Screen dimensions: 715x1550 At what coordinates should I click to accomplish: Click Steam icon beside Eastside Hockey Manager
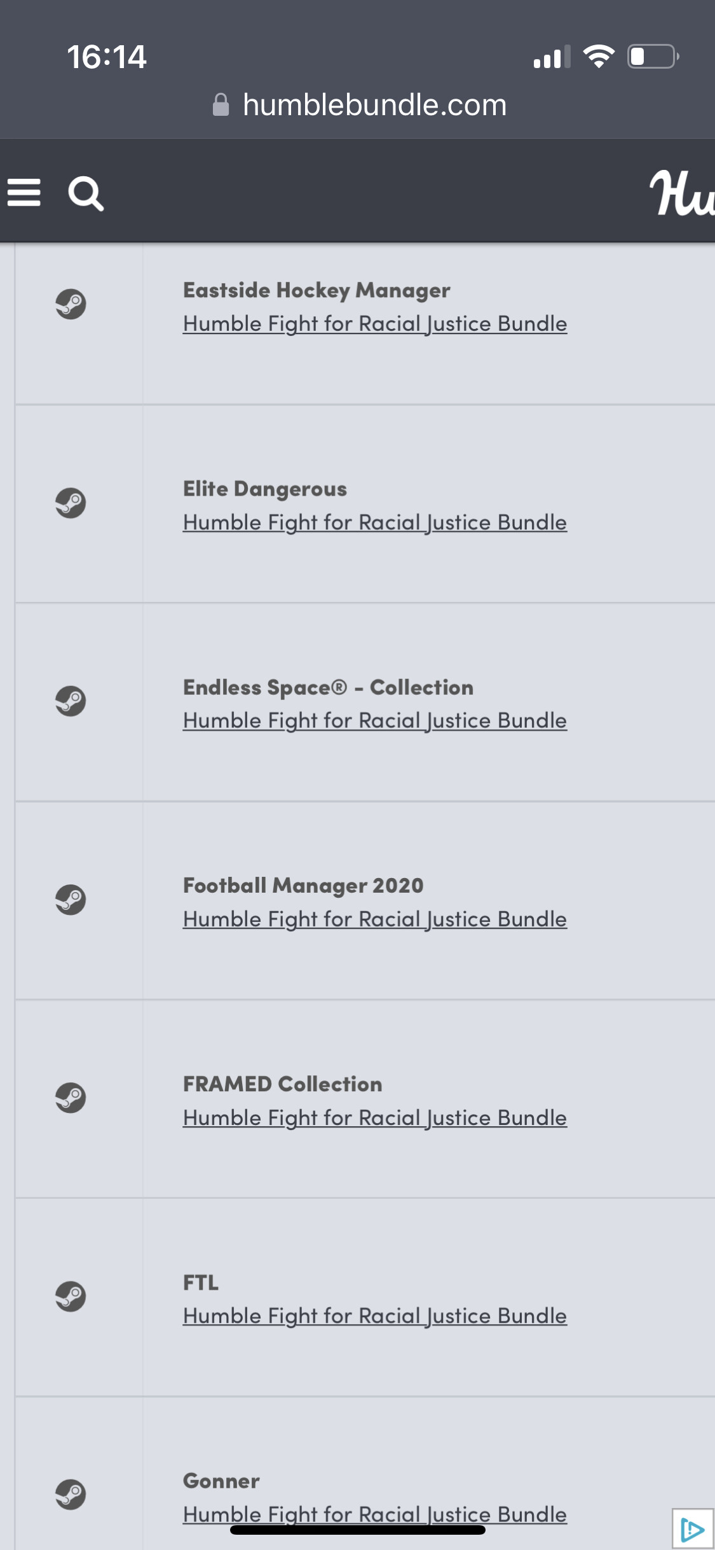pyautogui.click(x=71, y=304)
